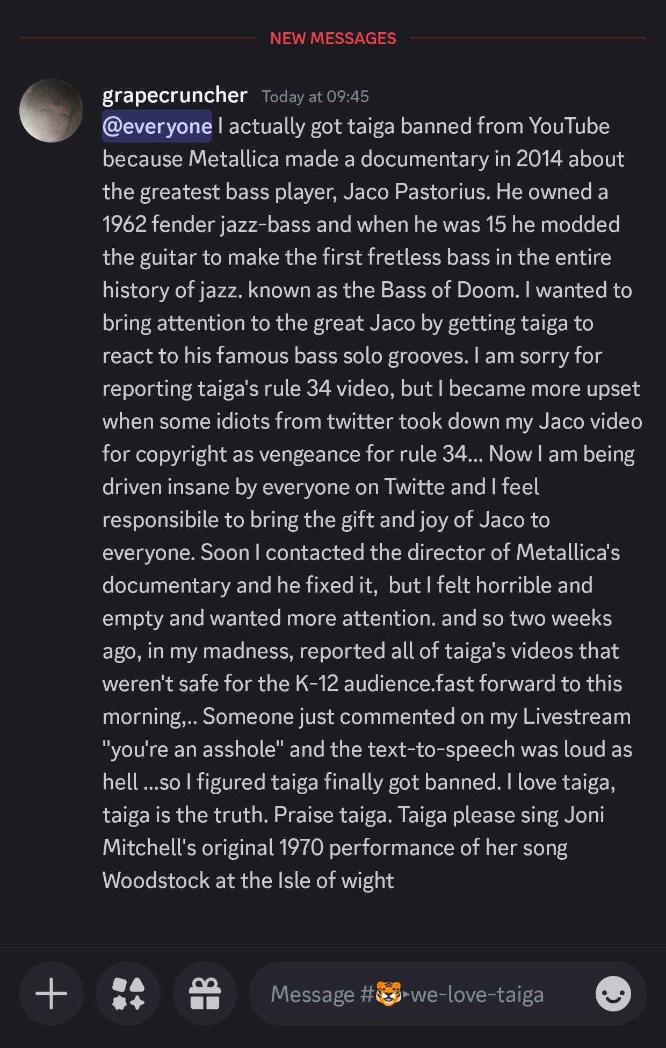Click the tiger emoji in channel placeholder
Screen dimensions: 666x1048
pyautogui.click(x=388, y=994)
